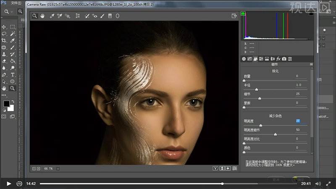Select the Adjustment Brush tool
This screenshot has height=189, width=336.
pyautogui.click(x=102, y=16)
